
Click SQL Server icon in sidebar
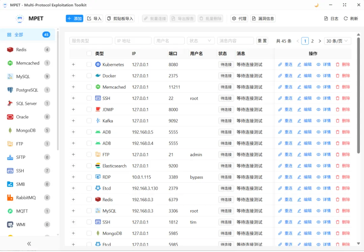(x=10, y=103)
